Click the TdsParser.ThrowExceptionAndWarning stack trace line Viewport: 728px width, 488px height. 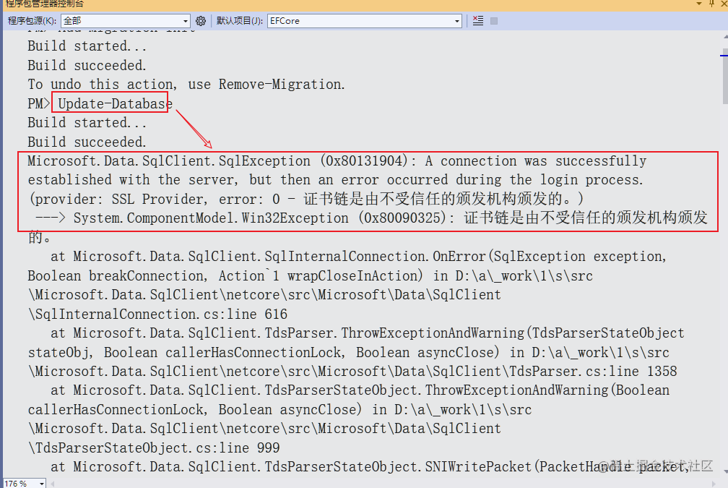pyautogui.click(x=367, y=333)
